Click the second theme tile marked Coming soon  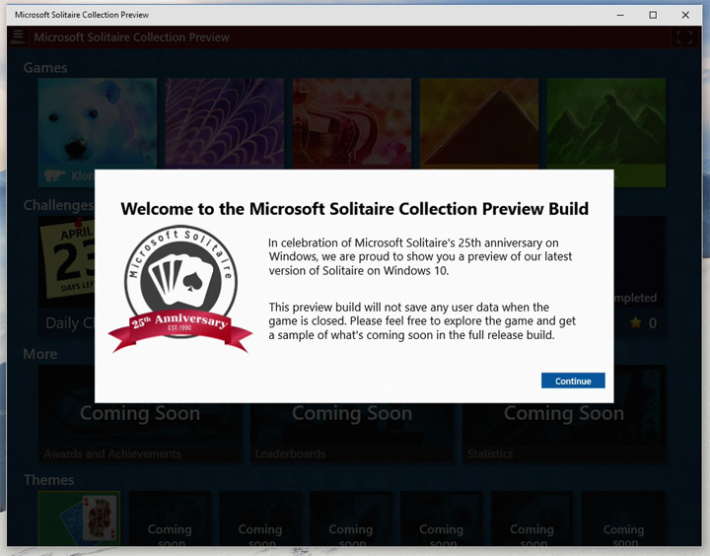(170, 519)
